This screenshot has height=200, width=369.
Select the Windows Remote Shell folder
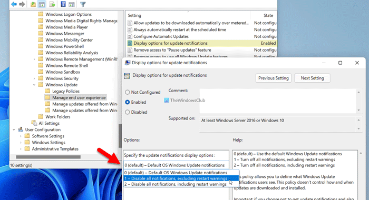66,66
